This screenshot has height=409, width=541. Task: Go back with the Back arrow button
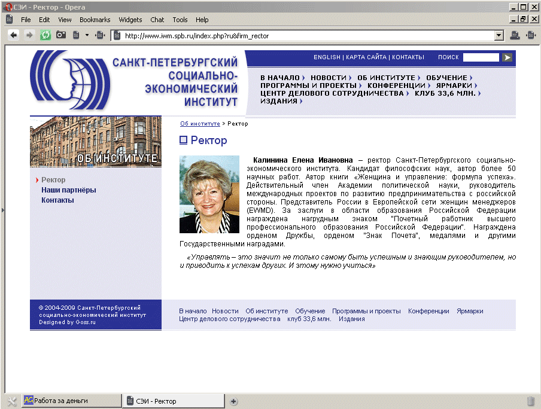13,35
